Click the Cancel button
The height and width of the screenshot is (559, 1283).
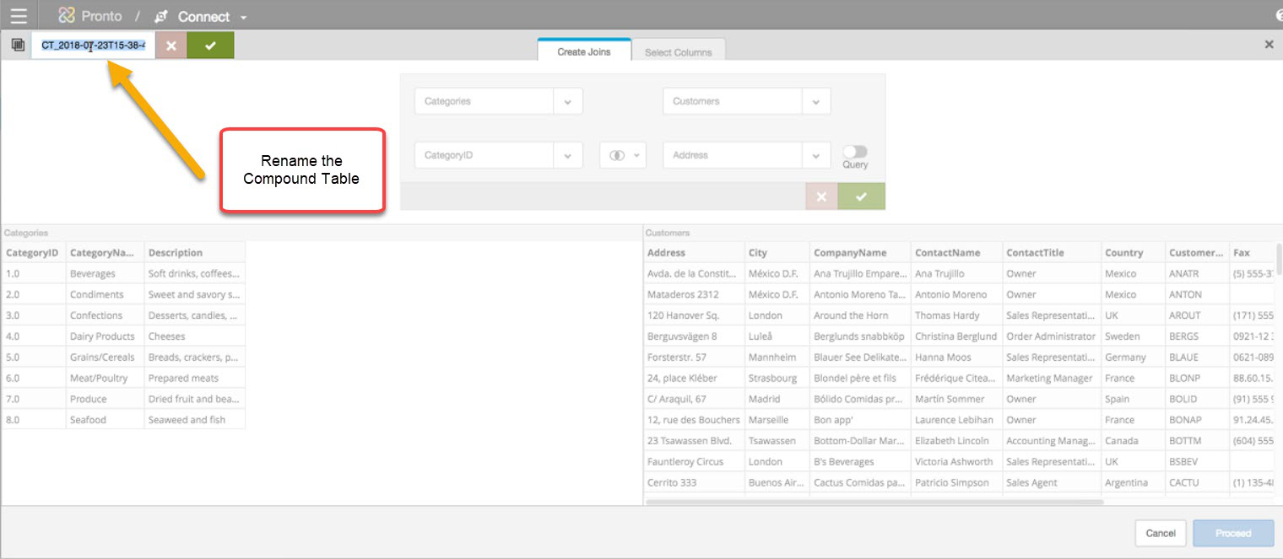[1161, 533]
